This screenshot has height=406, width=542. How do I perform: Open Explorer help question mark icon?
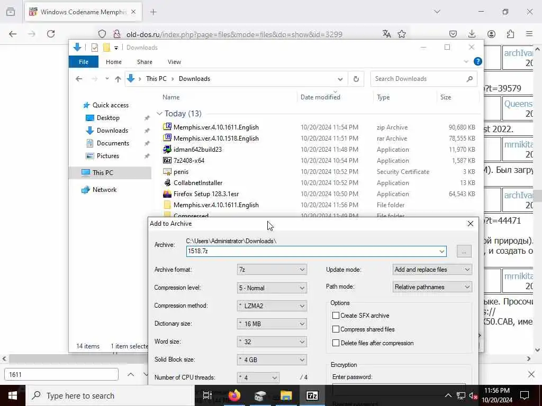coord(478,61)
